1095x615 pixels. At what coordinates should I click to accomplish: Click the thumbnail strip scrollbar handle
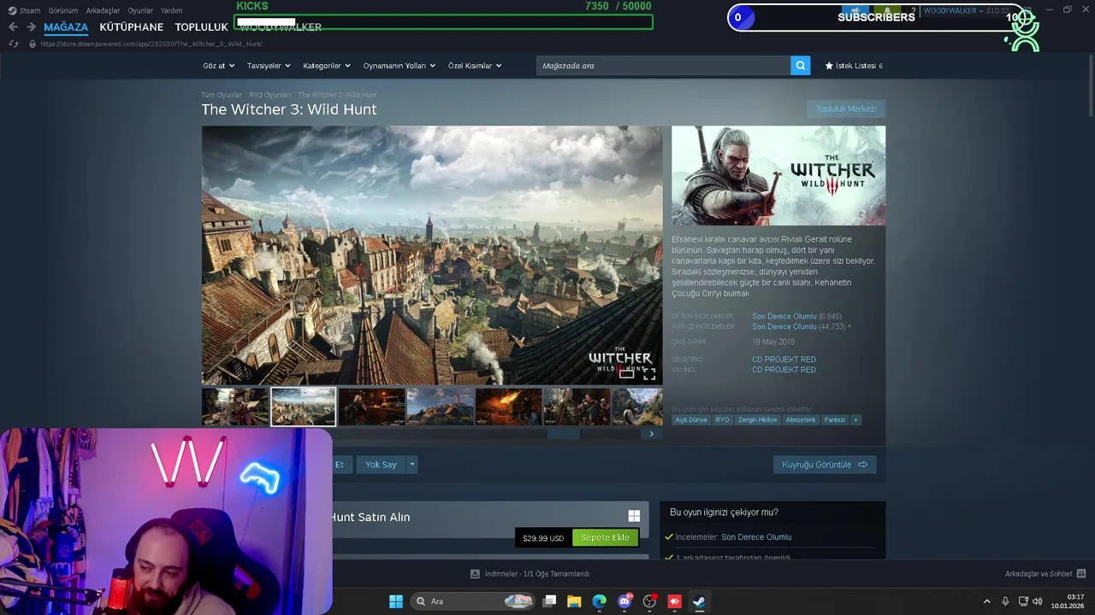[563, 434]
